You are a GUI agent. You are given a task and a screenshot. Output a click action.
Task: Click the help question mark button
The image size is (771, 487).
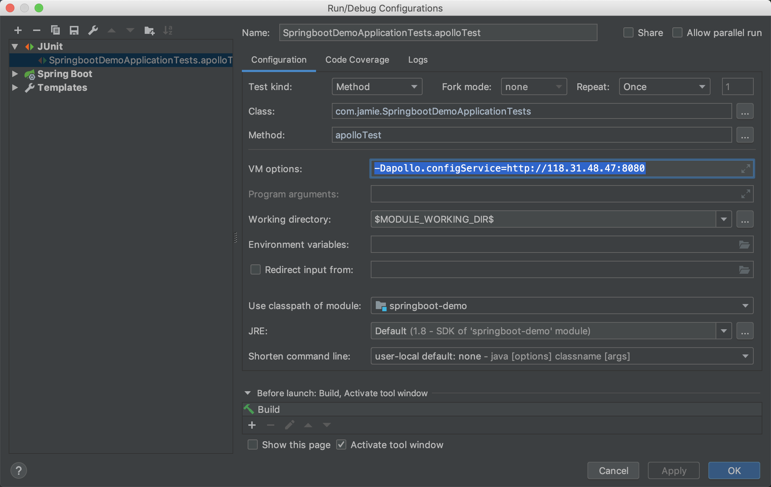19,470
